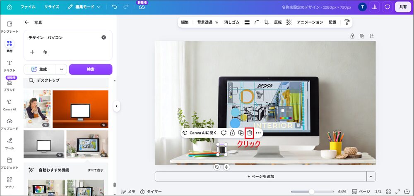414x196 pixels.
Task: Click the comment bubble in floating toolbar
Action: 224,133
